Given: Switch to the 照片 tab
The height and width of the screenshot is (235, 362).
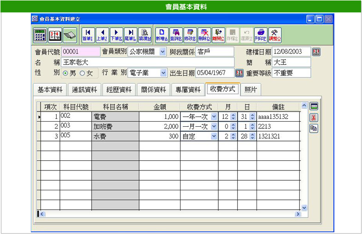Looking at the screenshot, I should tap(251, 90).
